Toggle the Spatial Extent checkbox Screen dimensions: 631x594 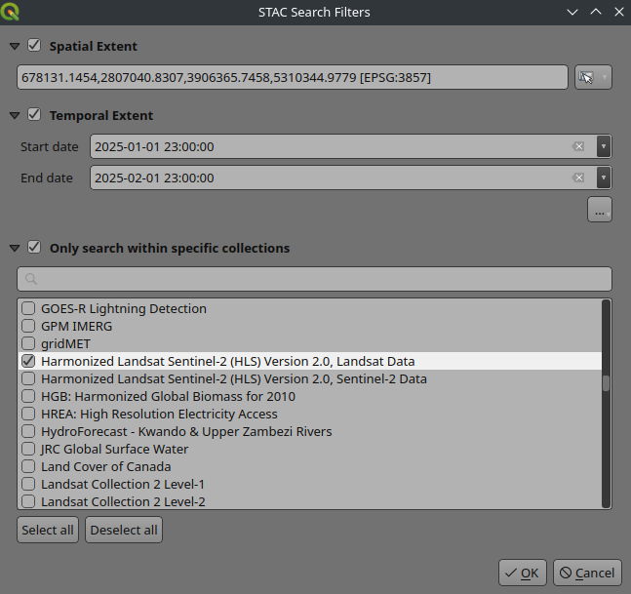pos(34,45)
